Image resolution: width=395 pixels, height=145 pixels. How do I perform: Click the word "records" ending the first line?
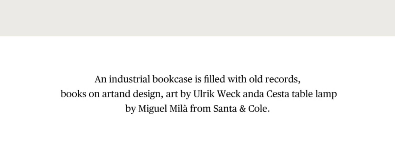282,79
